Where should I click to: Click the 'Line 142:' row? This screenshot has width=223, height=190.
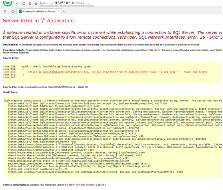[10, 77]
